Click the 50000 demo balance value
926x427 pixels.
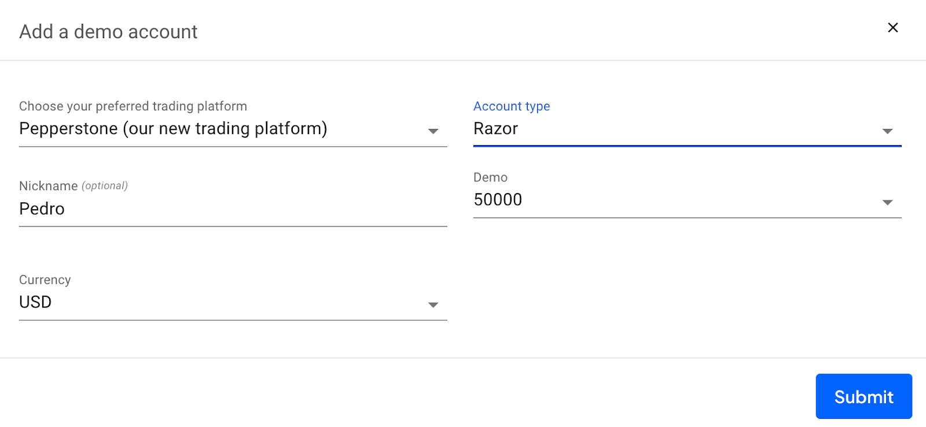click(x=498, y=199)
